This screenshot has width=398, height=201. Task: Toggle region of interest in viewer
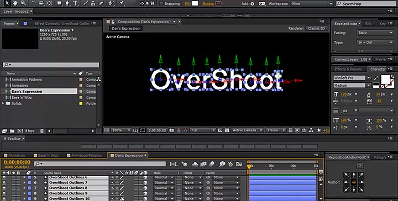(x=220, y=130)
